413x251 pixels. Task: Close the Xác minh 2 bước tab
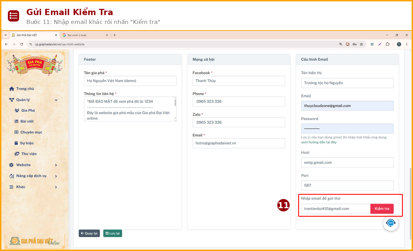[x=107, y=35]
